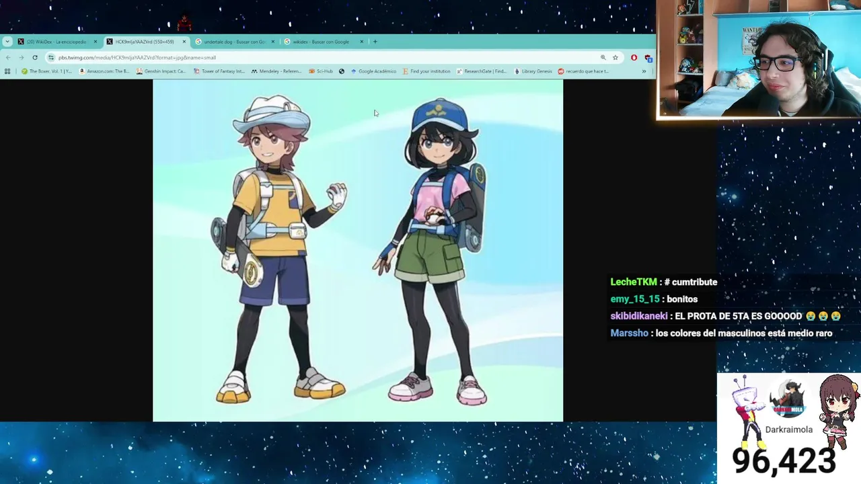861x484 pixels.
Task: Click LecheTKM username in chat
Action: pos(634,282)
